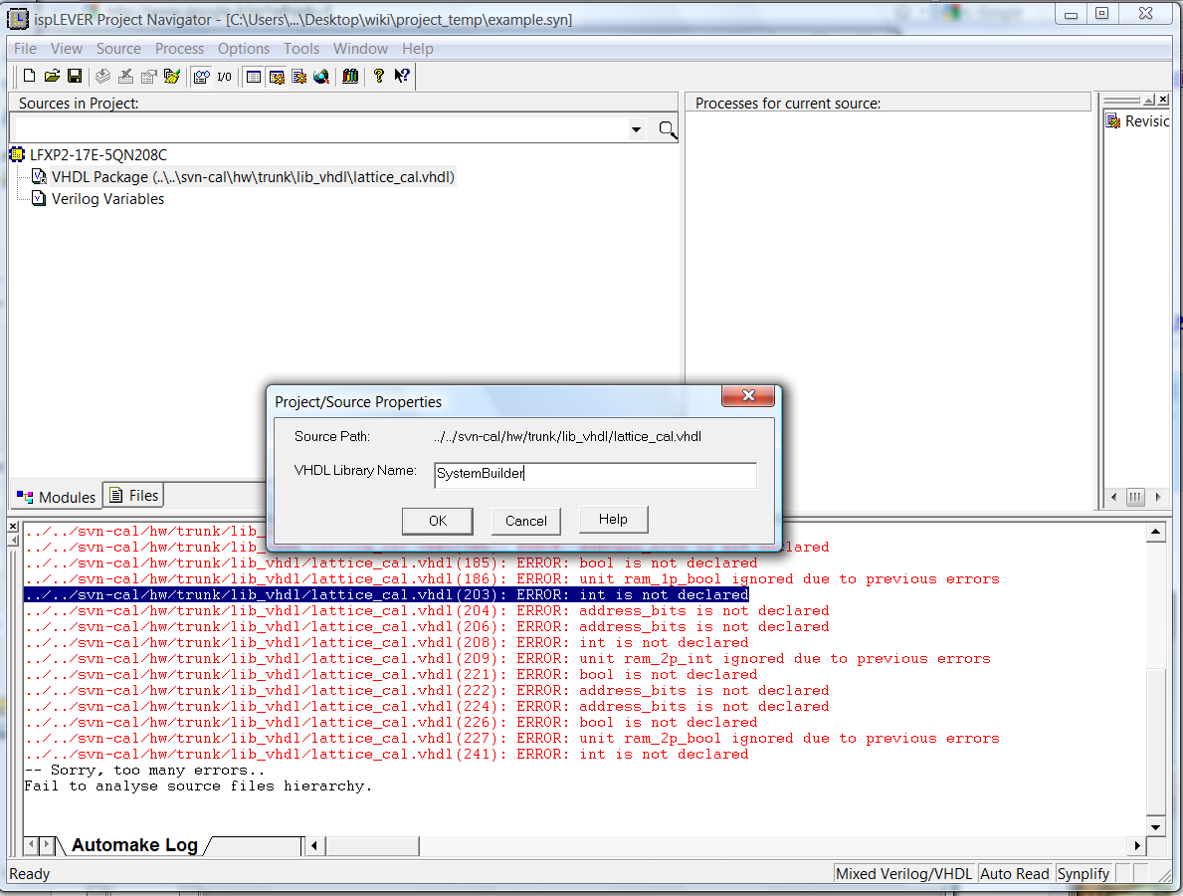
Task: Select the Verilog Variables tree item
Action: click(x=107, y=198)
